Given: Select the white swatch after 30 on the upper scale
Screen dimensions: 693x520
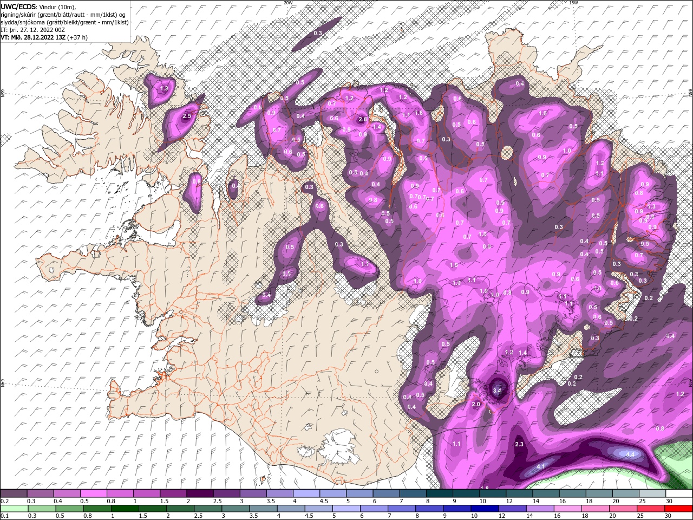Looking at the screenshot, I should pyautogui.click(x=679, y=493).
